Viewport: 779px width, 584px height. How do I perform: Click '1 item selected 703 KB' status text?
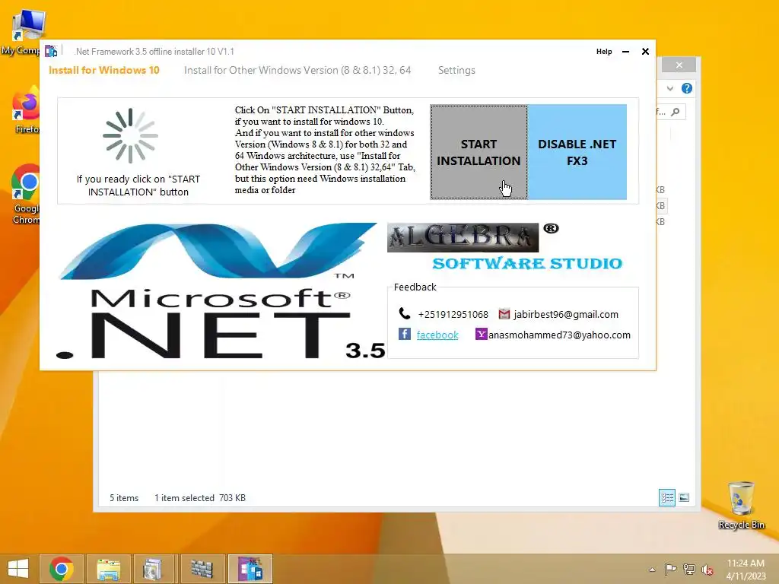click(200, 497)
